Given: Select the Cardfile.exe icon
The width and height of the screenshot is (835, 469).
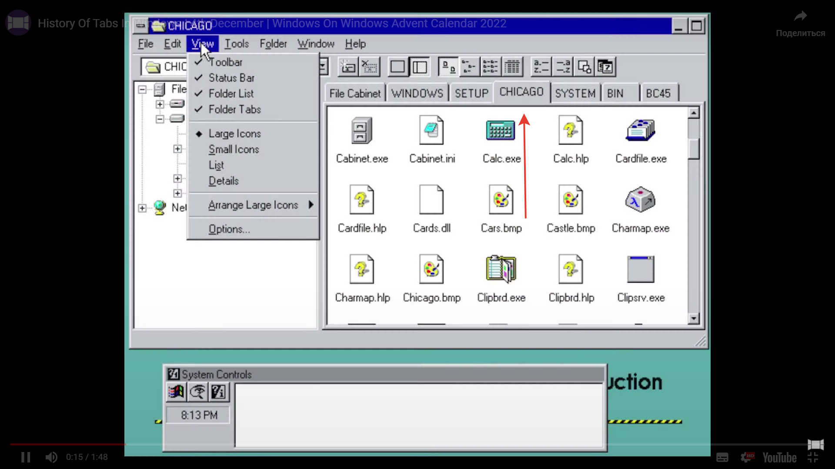Looking at the screenshot, I should [641, 130].
